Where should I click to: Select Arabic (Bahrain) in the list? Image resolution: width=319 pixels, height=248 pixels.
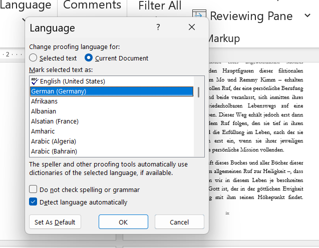coord(112,151)
